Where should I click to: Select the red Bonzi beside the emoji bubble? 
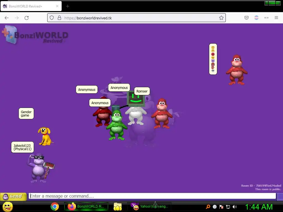(x=237, y=70)
